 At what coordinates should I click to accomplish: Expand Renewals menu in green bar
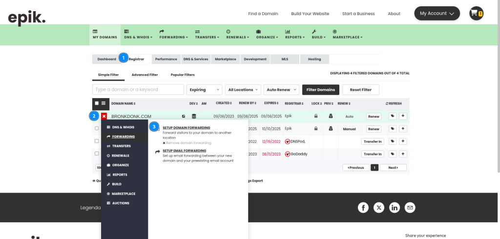click(x=238, y=35)
